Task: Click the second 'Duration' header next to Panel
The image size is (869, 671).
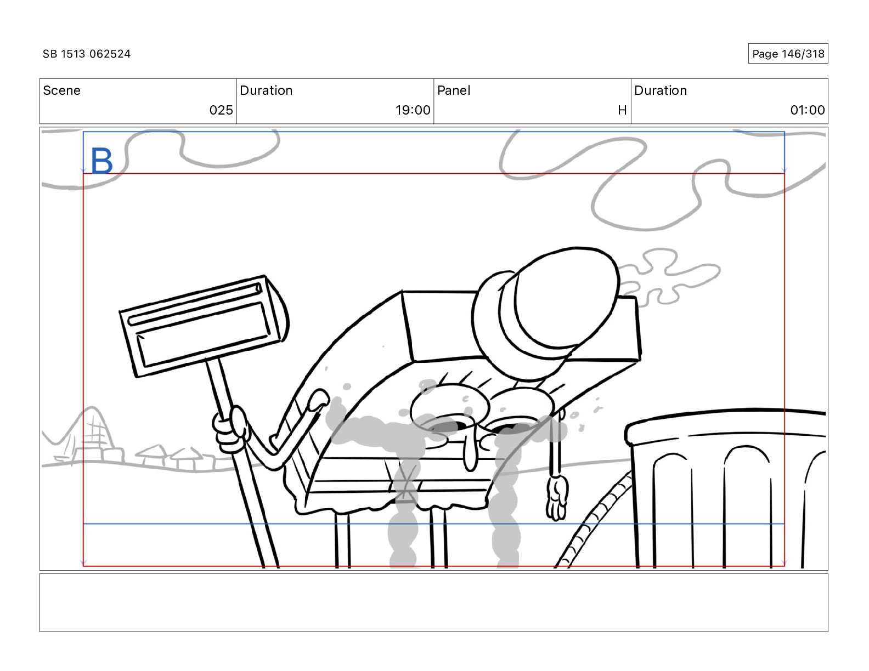Action: click(661, 90)
